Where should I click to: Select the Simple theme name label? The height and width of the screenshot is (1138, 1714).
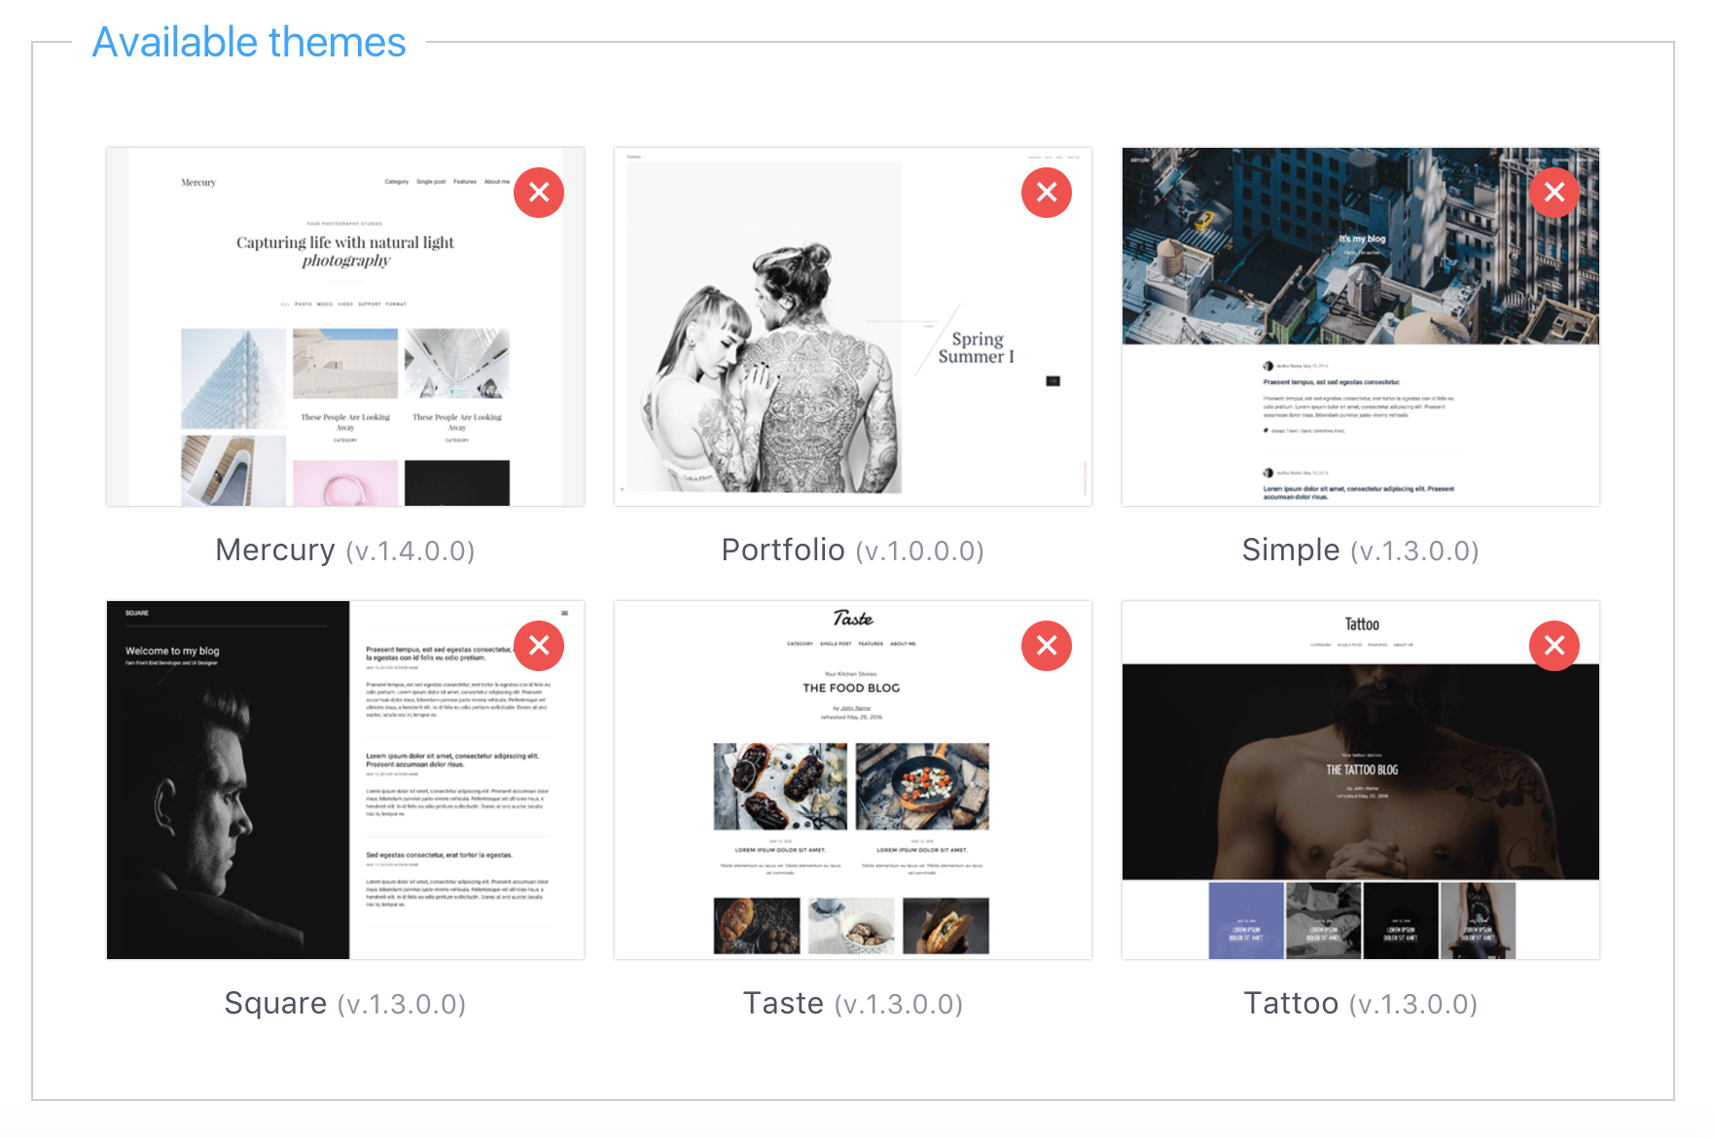[1291, 551]
